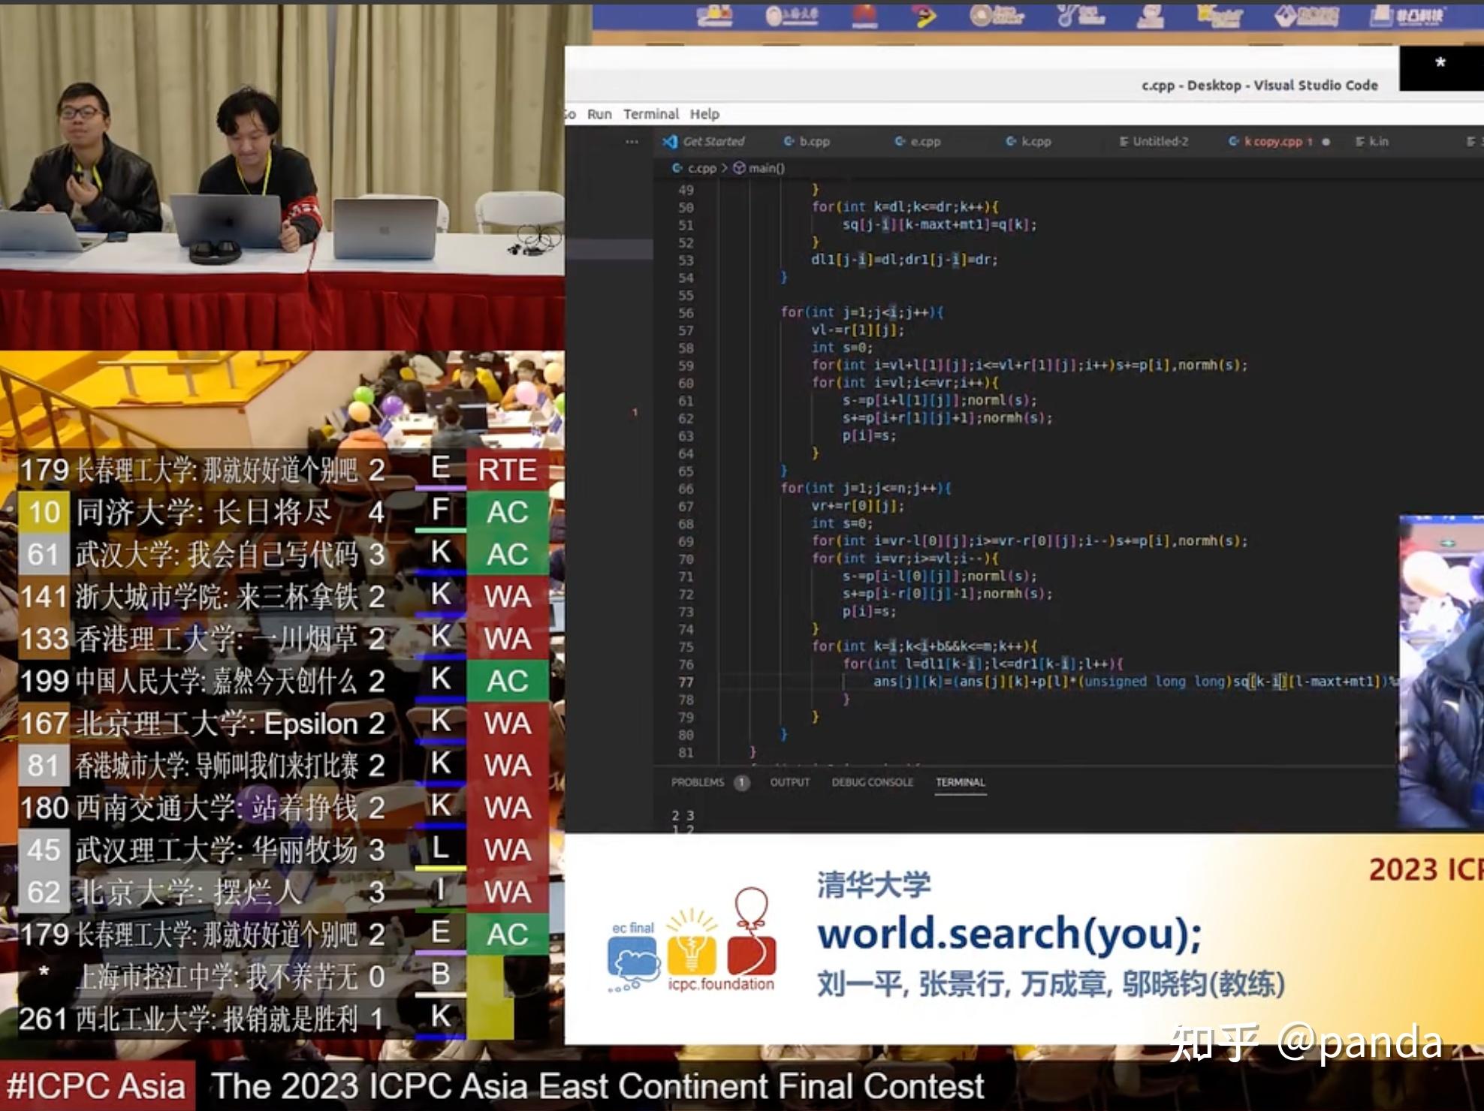Click the C++ file icon on b.cpp tab
1484x1111 pixels.
pos(789,141)
